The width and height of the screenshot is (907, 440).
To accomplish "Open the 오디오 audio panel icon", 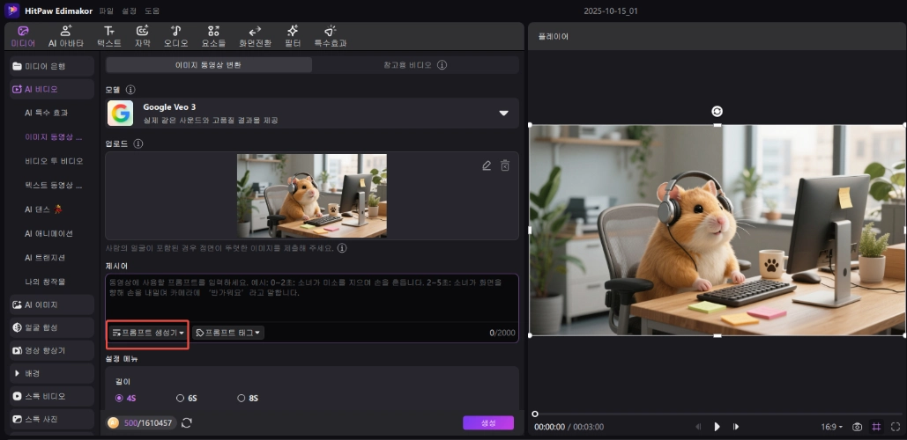I will (x=175, y=35).
